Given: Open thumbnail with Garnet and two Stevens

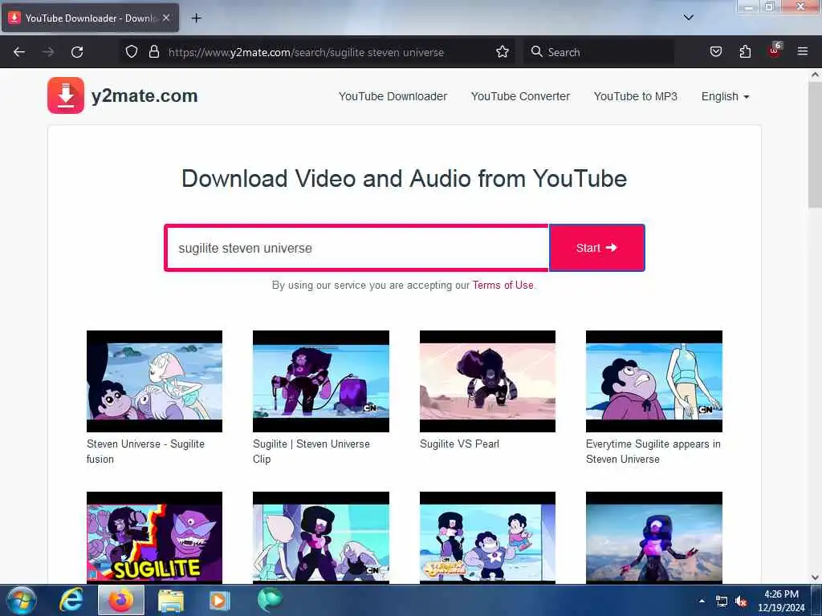Looking at the screenshot, I should (x=487, y=537).
